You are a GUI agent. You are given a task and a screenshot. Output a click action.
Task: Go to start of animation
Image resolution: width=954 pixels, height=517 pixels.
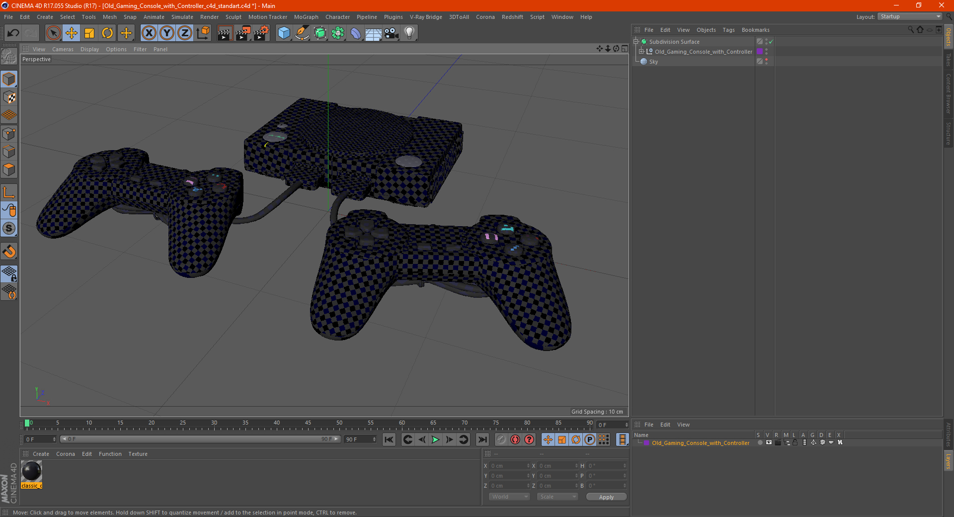[x=389, y=439]
